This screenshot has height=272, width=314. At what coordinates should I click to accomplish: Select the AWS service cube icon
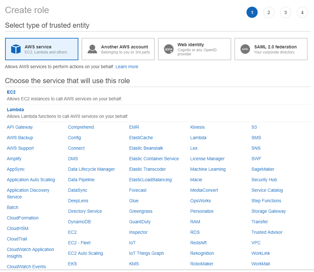(16, 49)
